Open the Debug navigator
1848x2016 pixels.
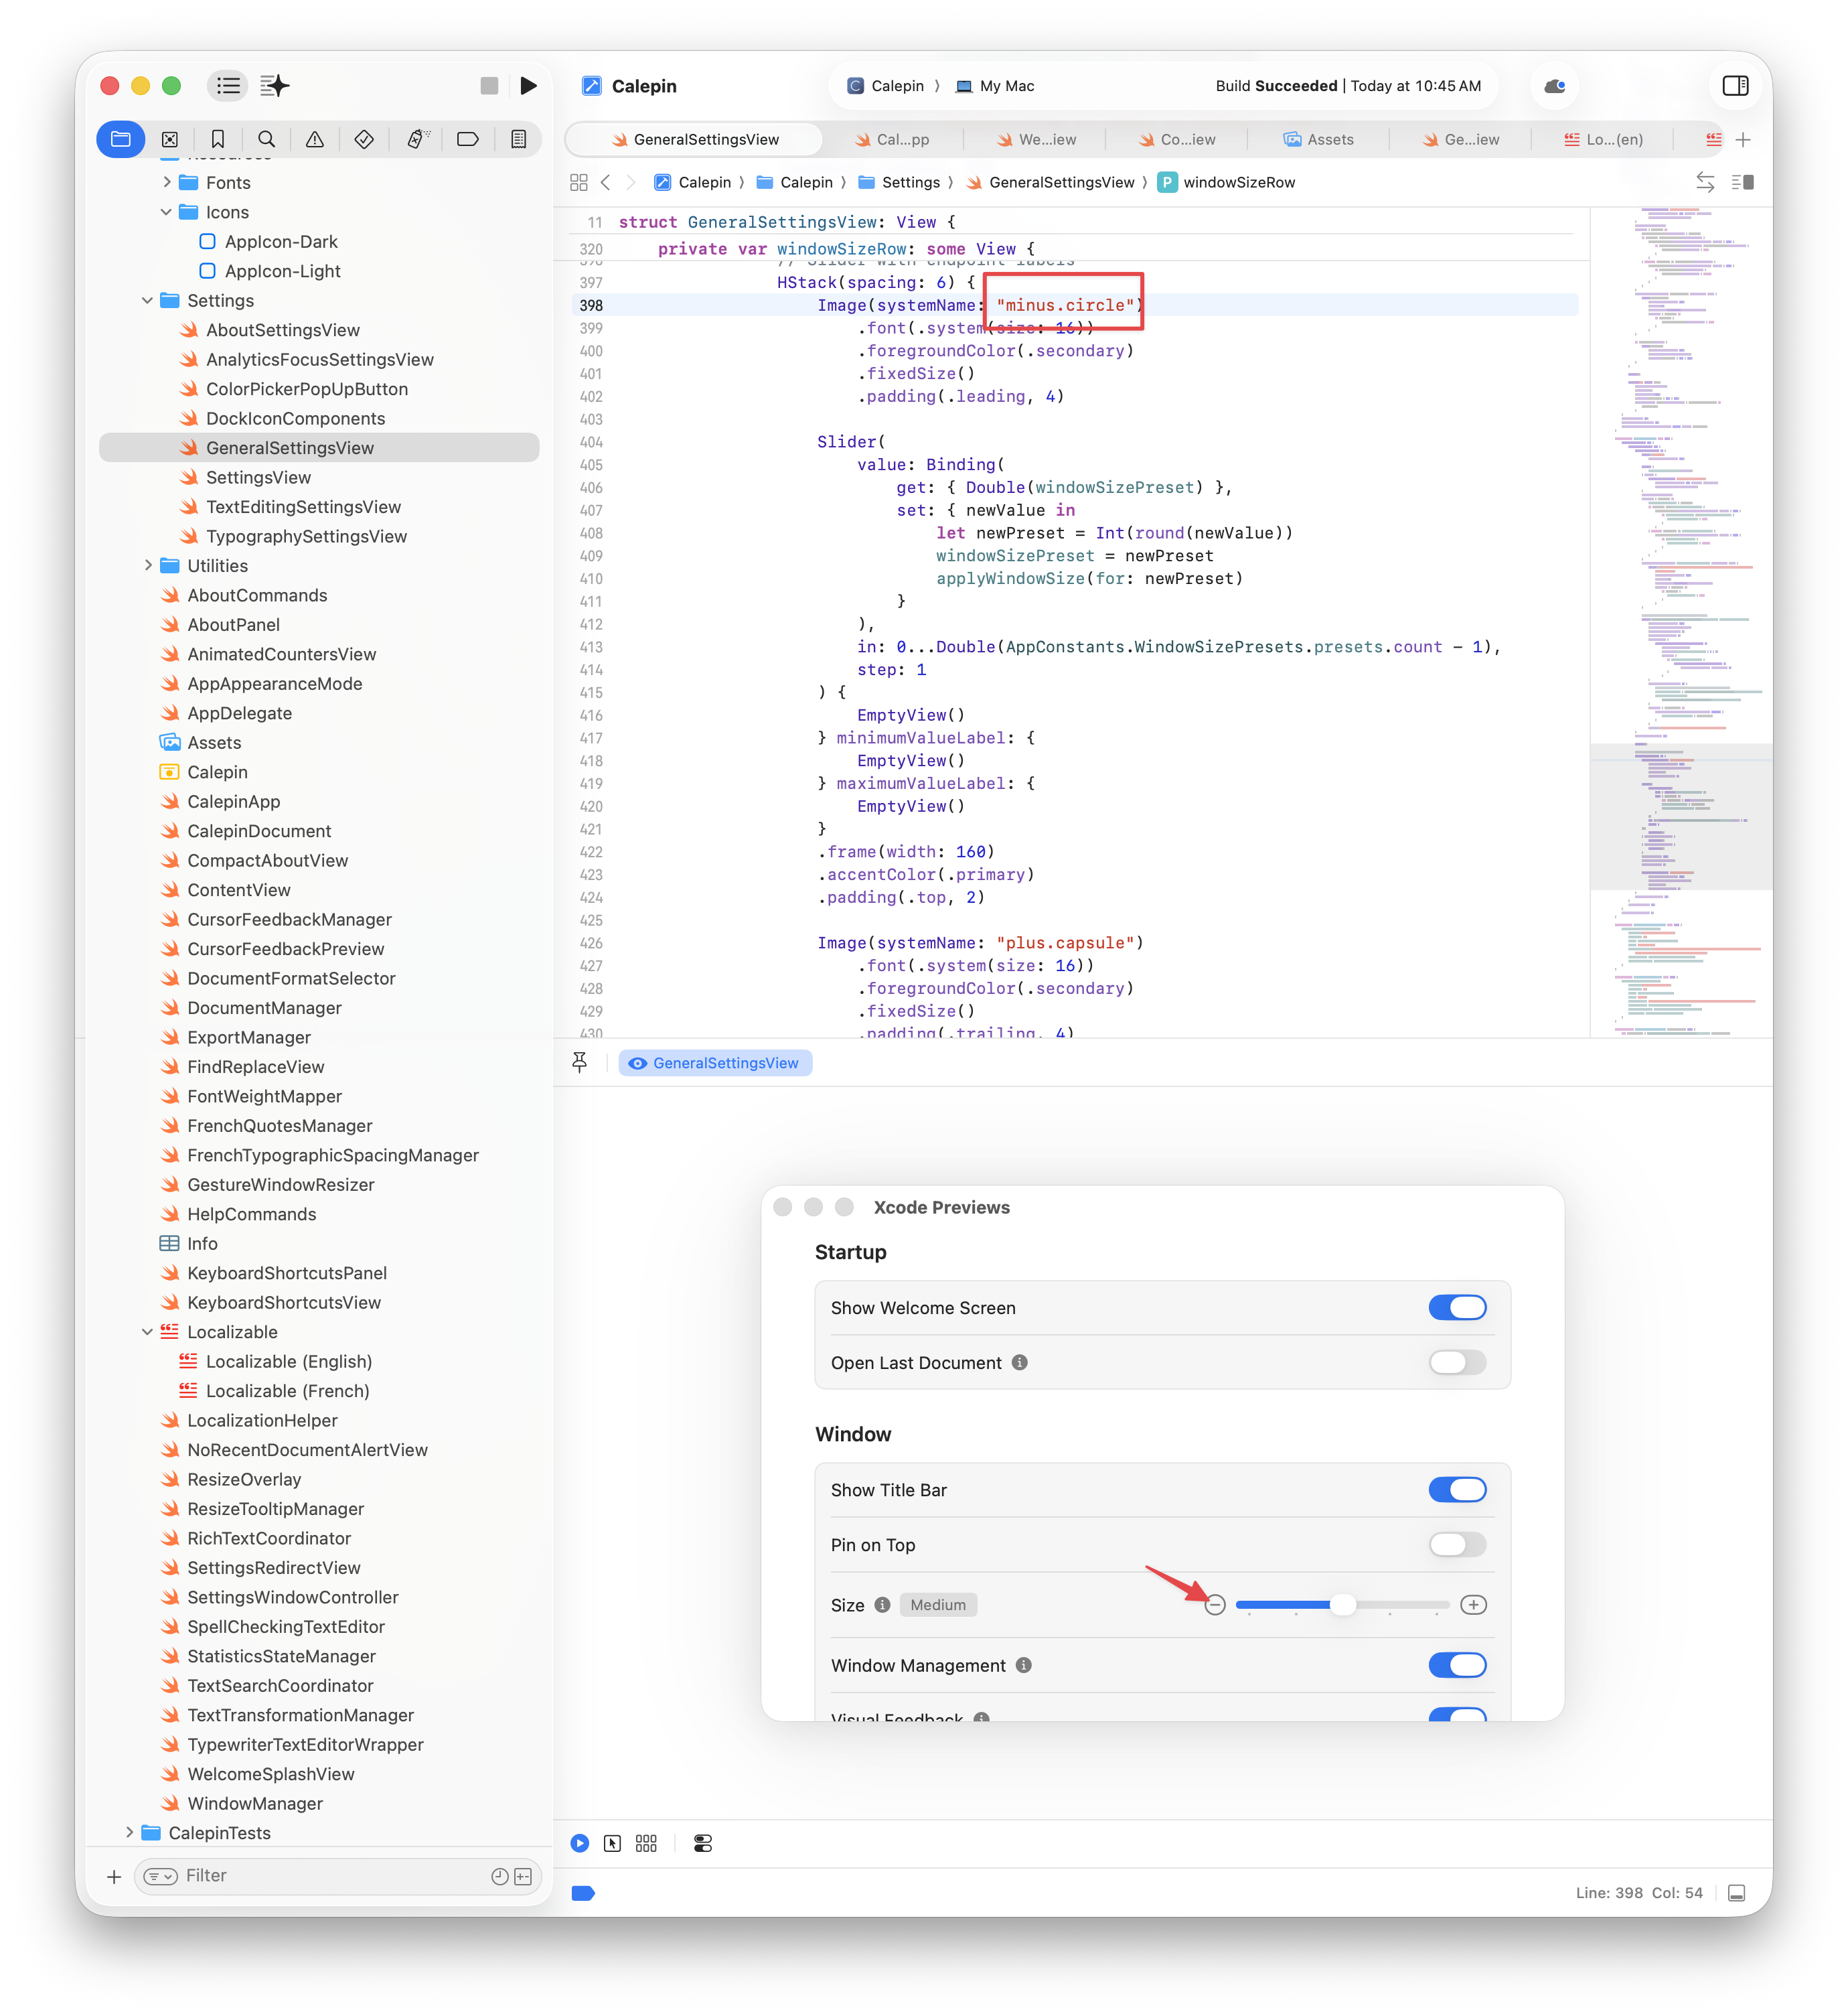[418, 139]
